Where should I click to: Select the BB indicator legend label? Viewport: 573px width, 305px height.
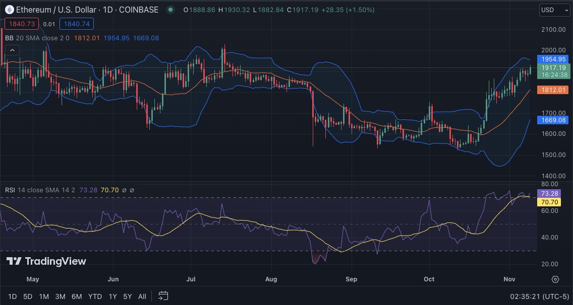(x=9, y=38)
